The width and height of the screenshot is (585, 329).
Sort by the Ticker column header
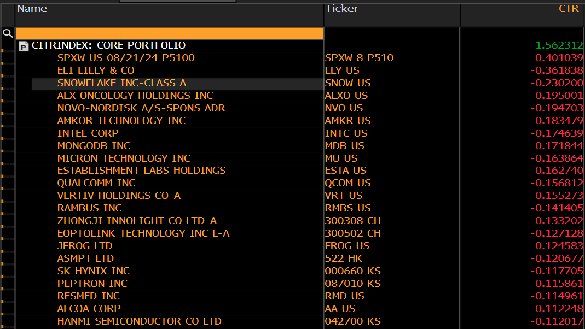[x=341, y=9]
